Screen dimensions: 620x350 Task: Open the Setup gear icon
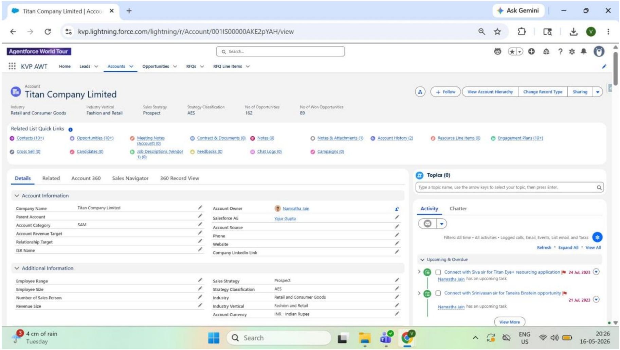(x=572, y=52)
